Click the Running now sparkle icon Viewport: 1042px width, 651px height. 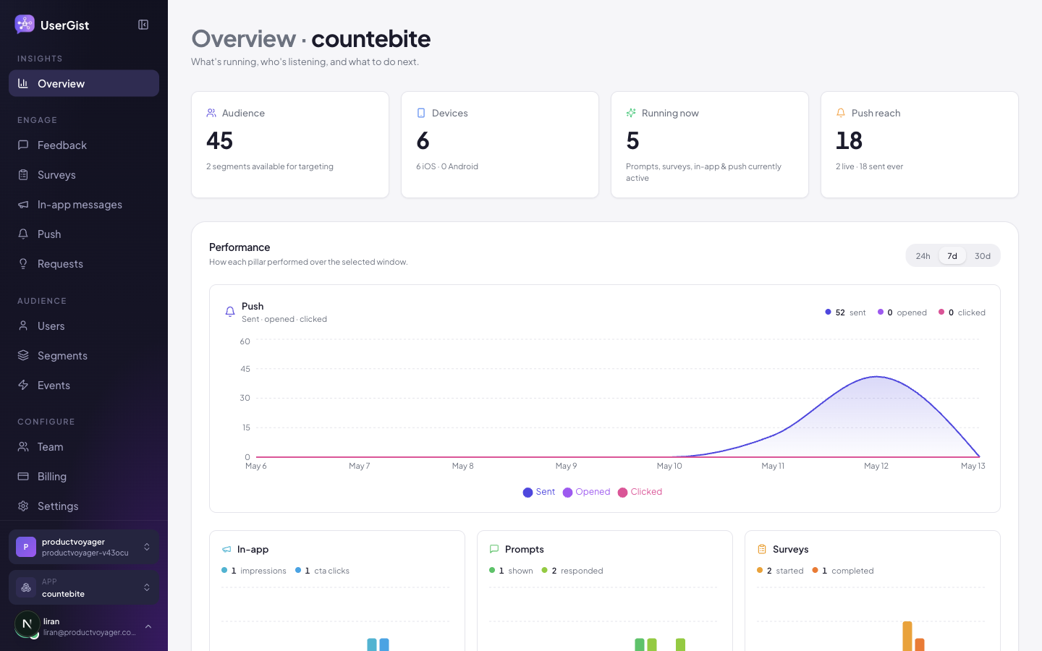(631, 113)
